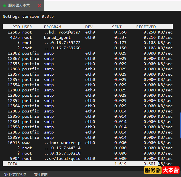This screenshot has height=177, width=181.
Task: Close the 服务器大本营 session tab
Action: 39,6
